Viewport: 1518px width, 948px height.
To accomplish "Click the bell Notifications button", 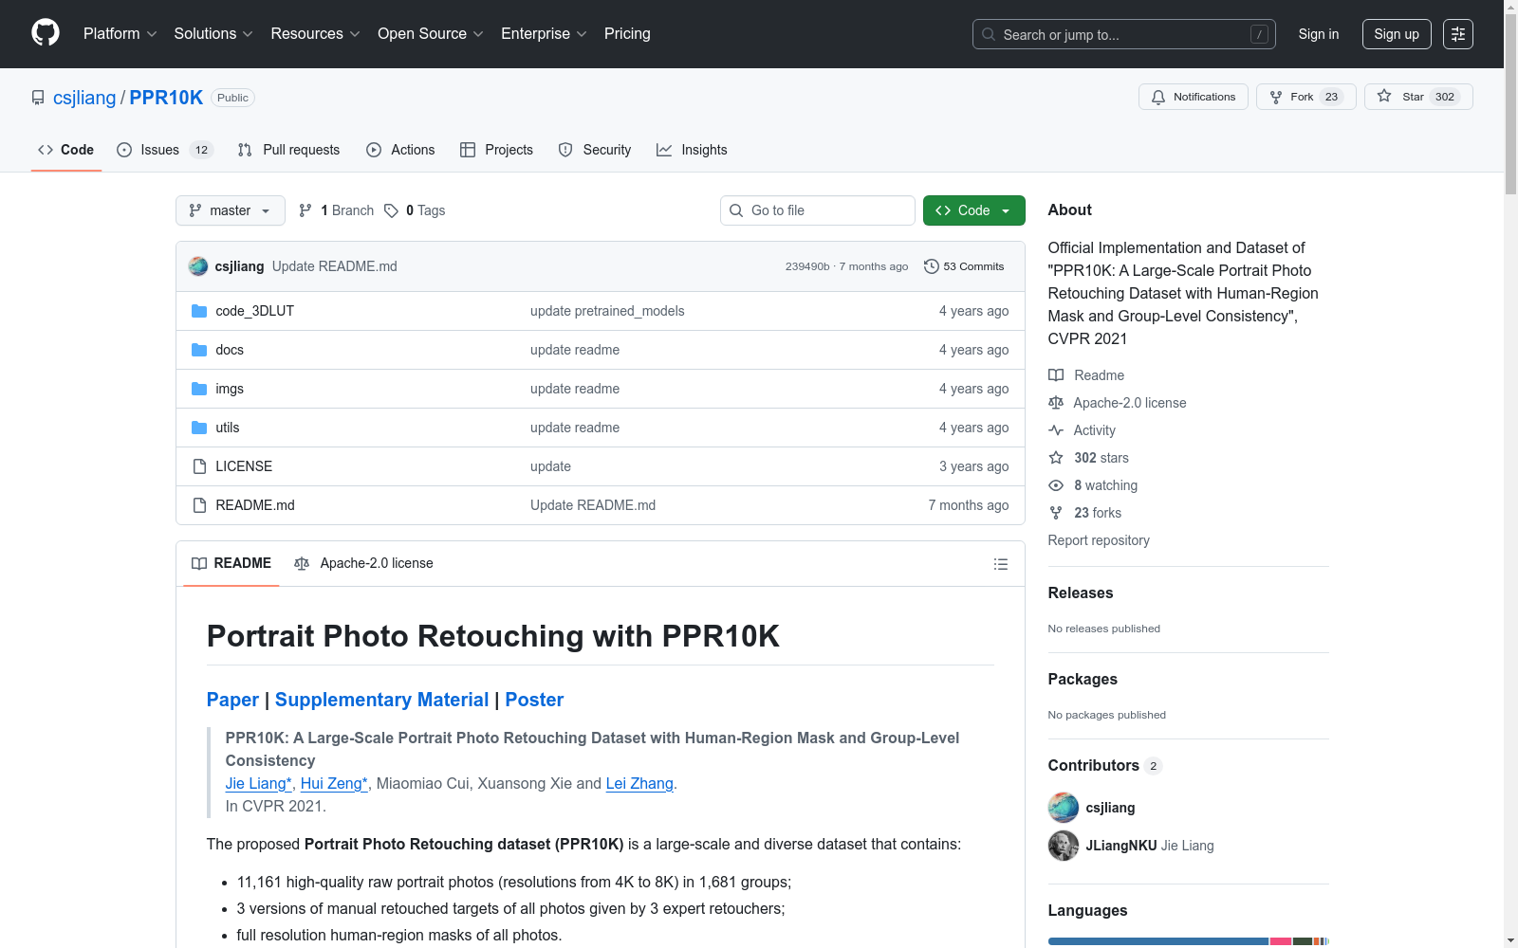I will 1194,97.
